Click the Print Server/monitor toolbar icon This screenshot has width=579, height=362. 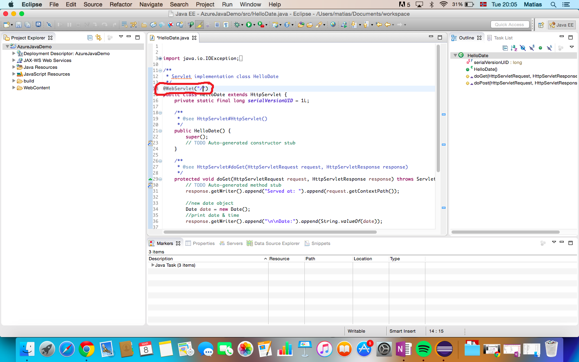(x=38, y=25)
